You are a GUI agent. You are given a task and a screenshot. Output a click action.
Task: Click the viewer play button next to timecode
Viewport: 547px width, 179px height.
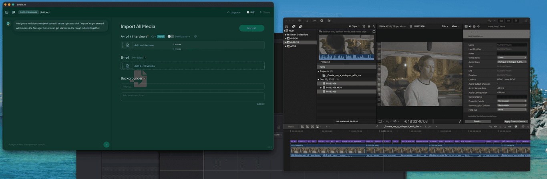pyautogui.click(x=405, y=121)
